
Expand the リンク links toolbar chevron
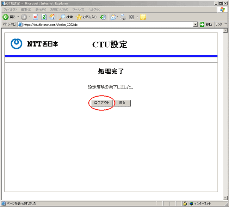(225, 24)
